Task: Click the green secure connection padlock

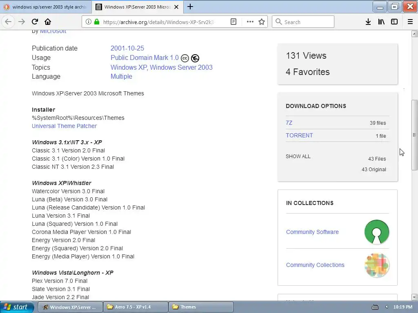Action: click(x=97, y=22)
